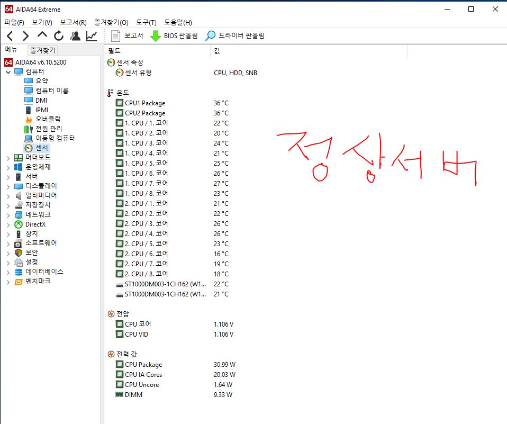The image size is (507, 424).
Task: Select the IPMI server icon item
Action: pyautogui.click(x=29, y=110)
